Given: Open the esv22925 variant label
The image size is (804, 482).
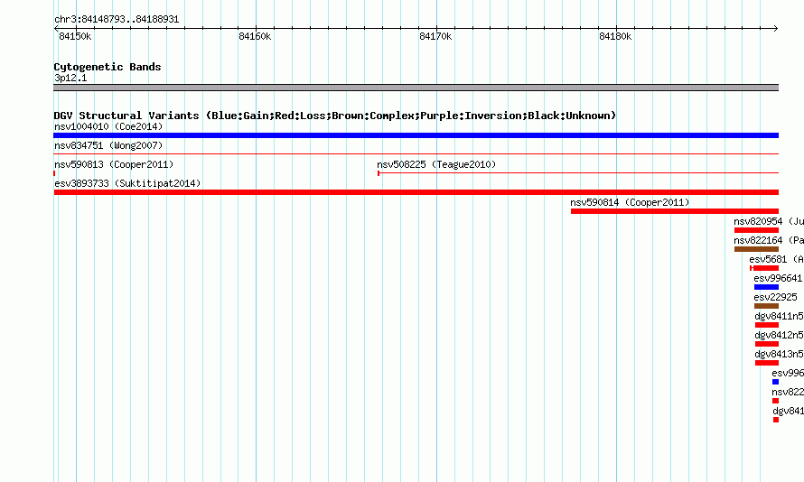Looking at the screenshot, I should pos(775,297).
